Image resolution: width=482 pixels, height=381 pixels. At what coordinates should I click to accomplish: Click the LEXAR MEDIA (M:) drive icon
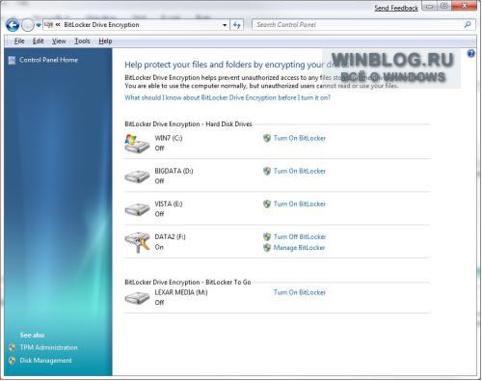(137, 297)
